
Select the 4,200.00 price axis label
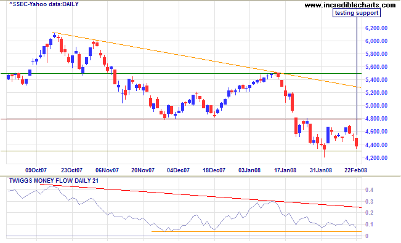(376, 158)
